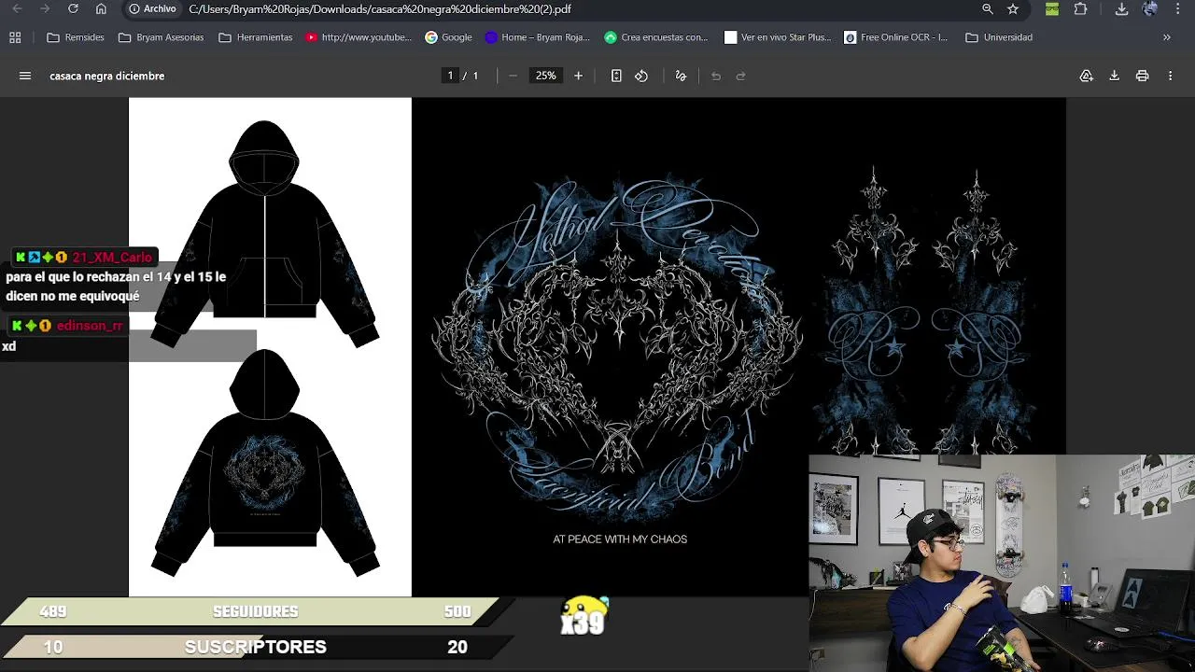Click the x39 emoji combo counter
The image size is (1195, 672).
583,617
